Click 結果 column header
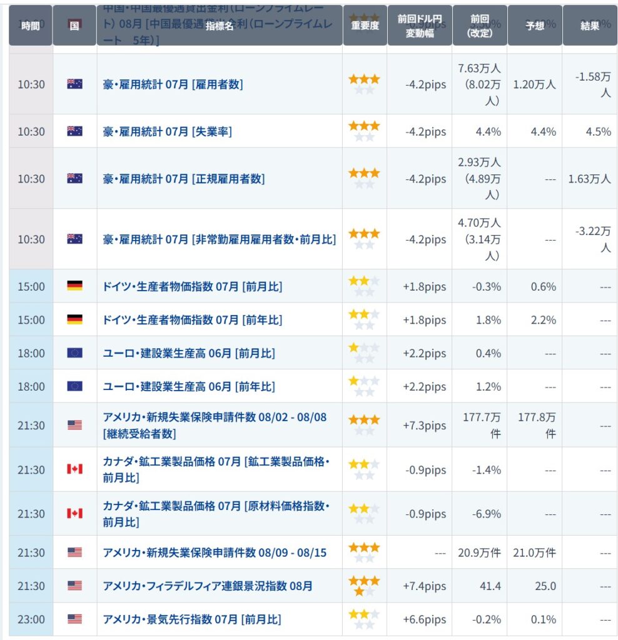618x640 pixels. [x=590, y=25]
